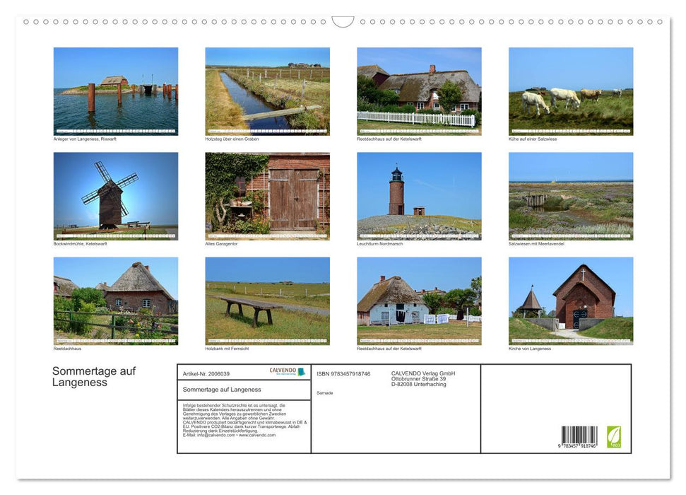Click the ISBN barcode
This screenshot has height=495, width=686.
579,436
